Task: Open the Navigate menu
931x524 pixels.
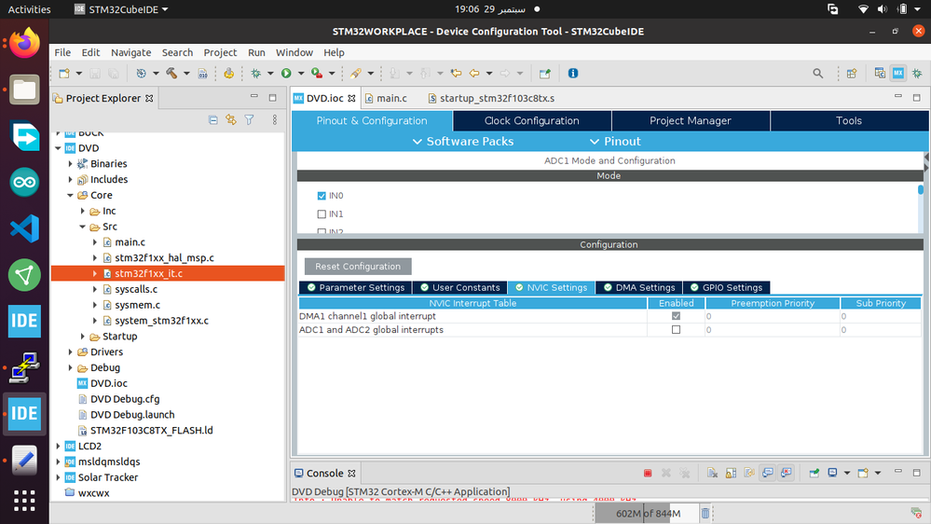Action: pos(130,52)
